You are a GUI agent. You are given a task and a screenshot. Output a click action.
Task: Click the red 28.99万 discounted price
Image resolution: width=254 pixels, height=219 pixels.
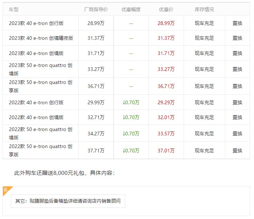pyautogui.click(x=166, y=23)
